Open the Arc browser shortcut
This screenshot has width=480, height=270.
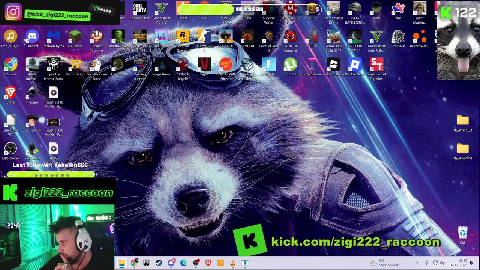pyautogui.click(x=398, y=11)
